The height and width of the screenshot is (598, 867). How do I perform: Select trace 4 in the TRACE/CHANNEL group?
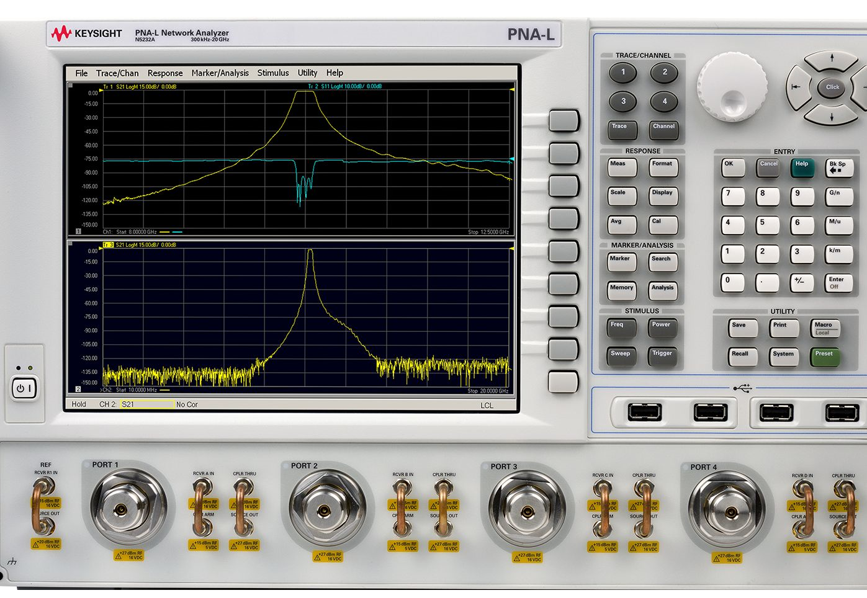[x=665, y=102]
